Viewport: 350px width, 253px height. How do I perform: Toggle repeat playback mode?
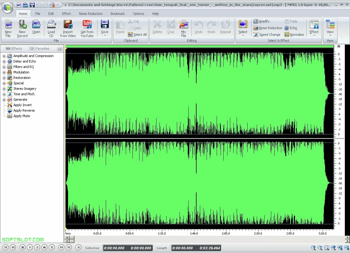click(x=37, y=248)
